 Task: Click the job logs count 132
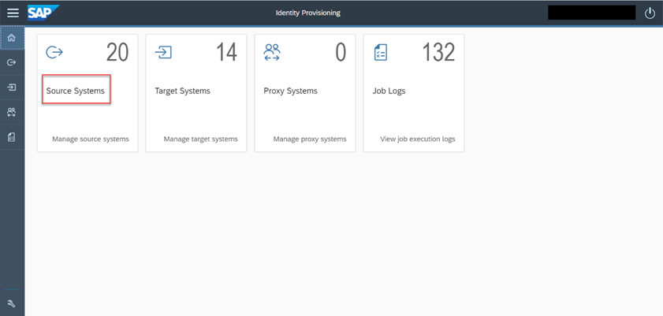click(x=438, y=53)
